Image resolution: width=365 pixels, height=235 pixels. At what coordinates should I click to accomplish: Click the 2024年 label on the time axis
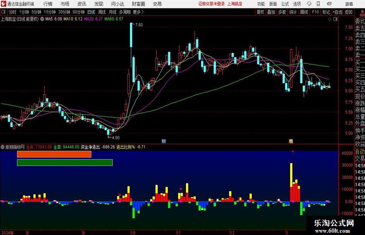7,233
